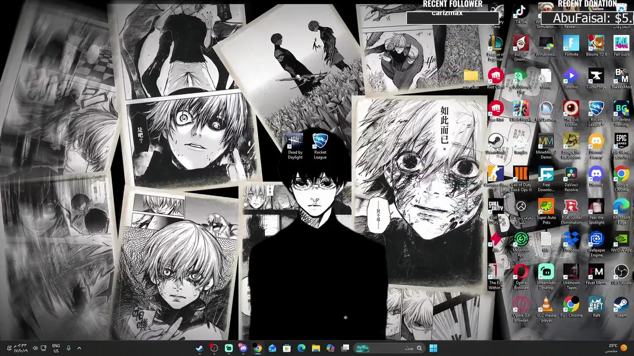Open File Explorer from the taskbar

[x=316, y=348]
